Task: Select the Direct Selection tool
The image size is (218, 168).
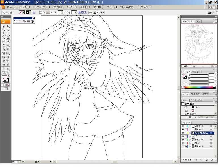Action: (8, 26)
